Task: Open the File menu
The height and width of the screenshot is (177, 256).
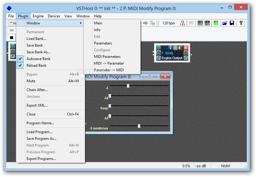Action: click(x=11, y=16)
